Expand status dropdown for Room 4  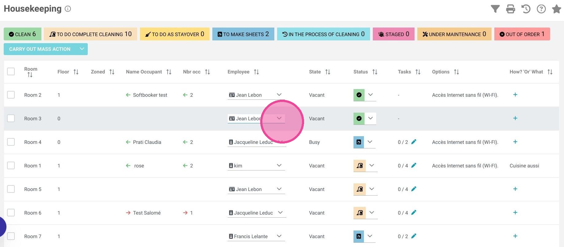[370, 142]
